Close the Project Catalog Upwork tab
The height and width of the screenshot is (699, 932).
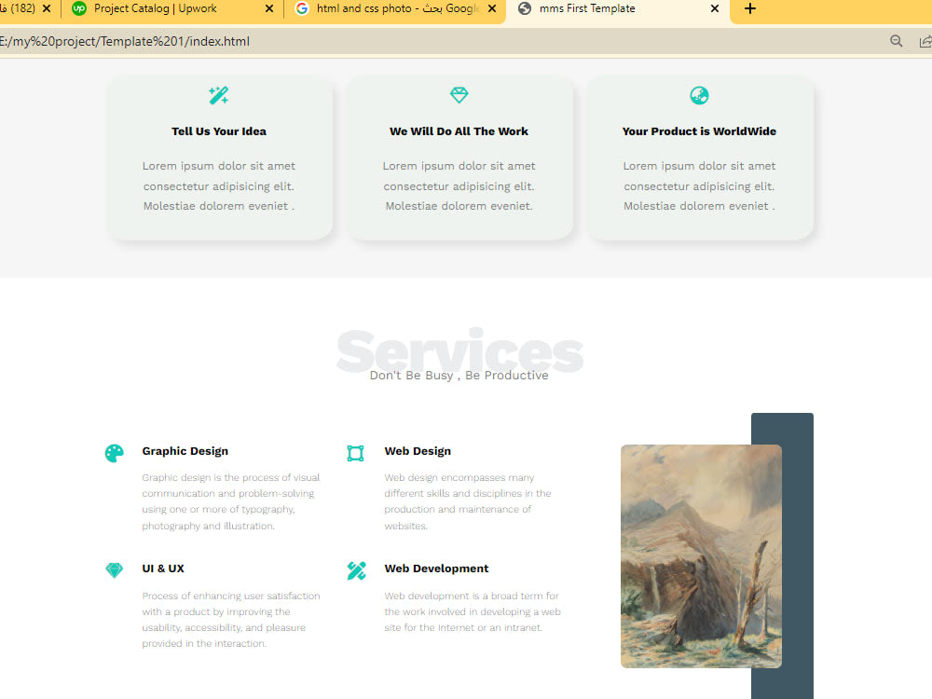coord(269,9)
